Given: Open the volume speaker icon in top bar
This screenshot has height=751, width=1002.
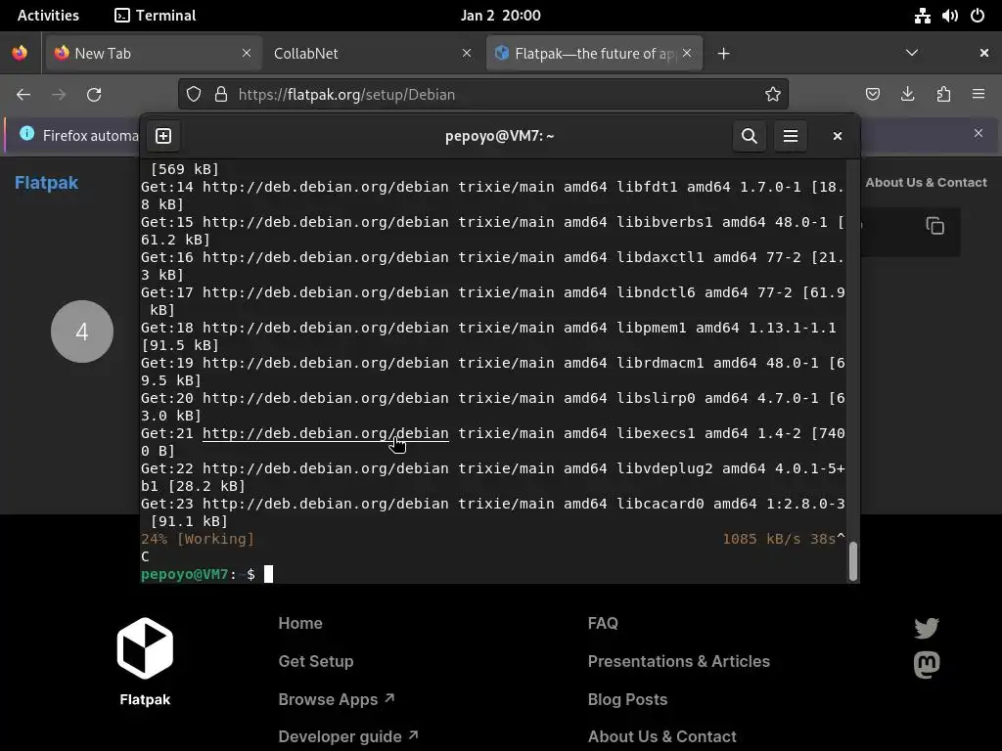Looking at the screenshot, I should (x=949, y=16).
